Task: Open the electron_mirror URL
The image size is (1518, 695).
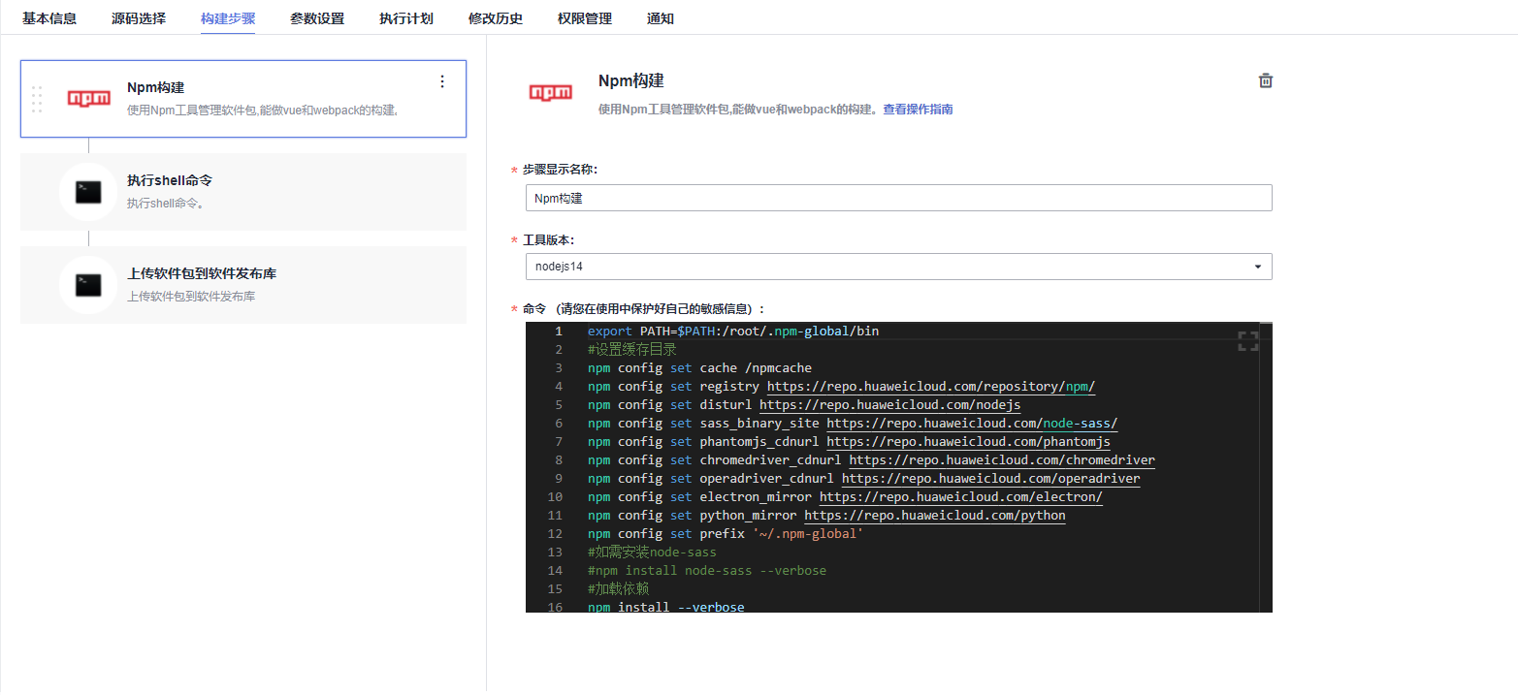Action: [x=961, y=497]
